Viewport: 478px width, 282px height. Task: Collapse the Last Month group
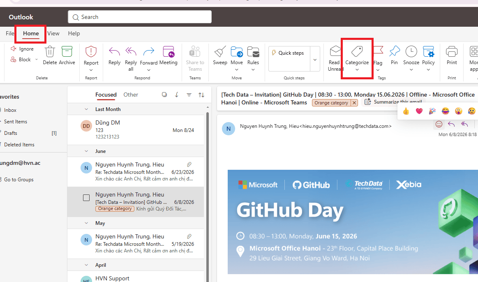coord(86,109)
